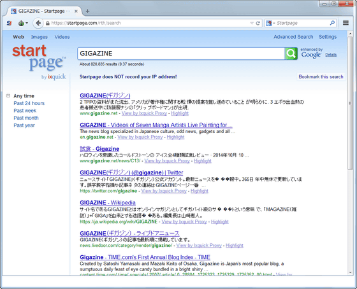Click the magnifier in browser search box
The width and height of the screenshot is (357, 289).
pyautogui.click(x=332, y=23)
